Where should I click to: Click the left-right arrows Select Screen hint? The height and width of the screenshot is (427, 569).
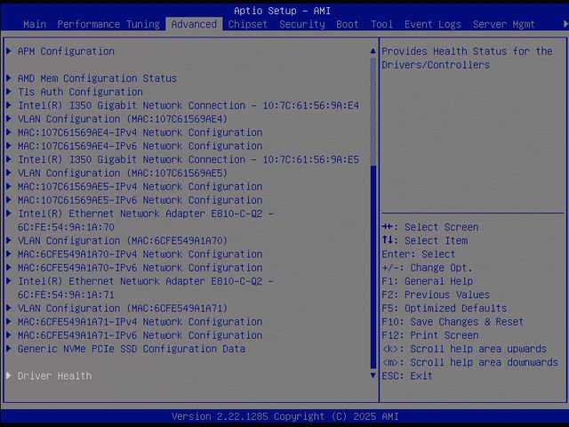[430, 227]
